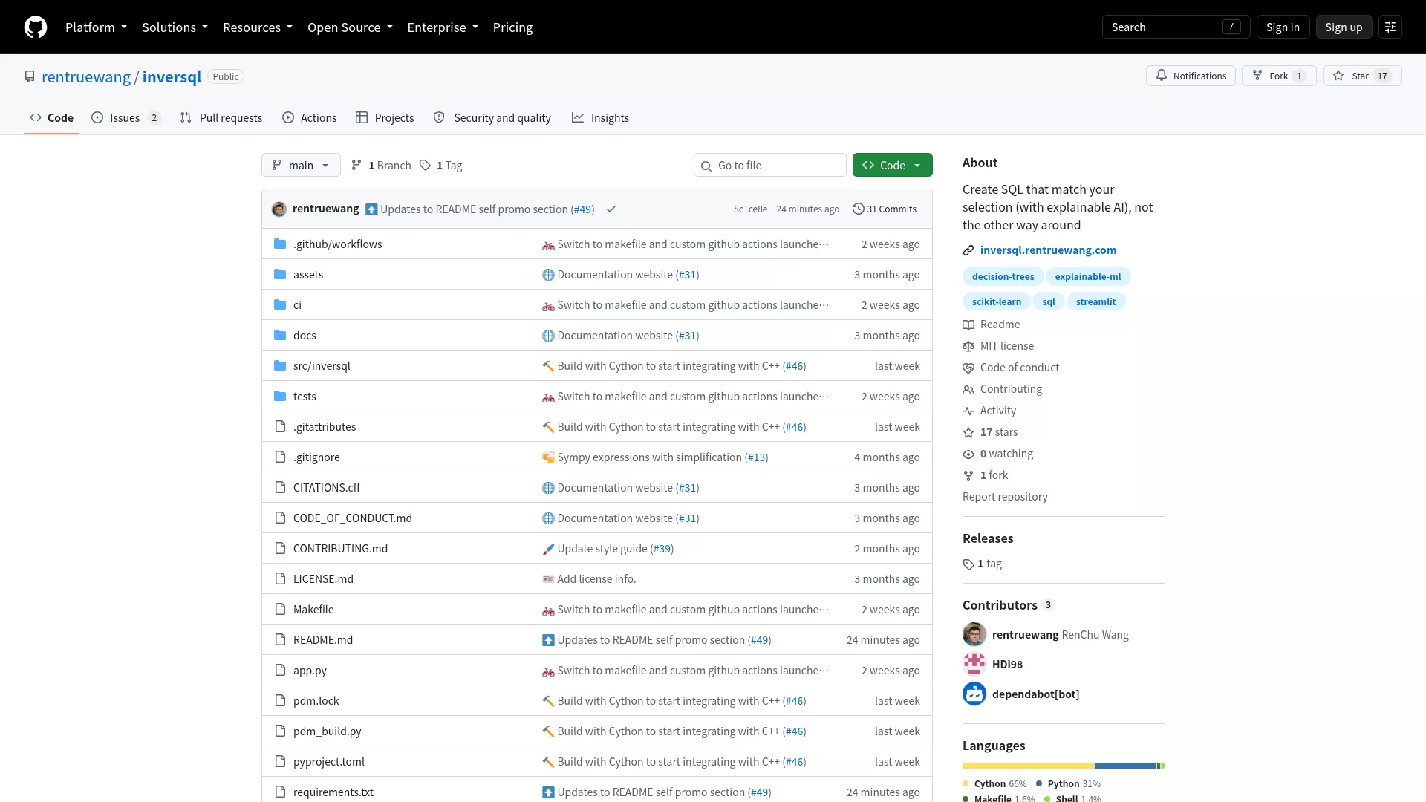
Task: Switch to Security and quality tab
Action: tap(492, 118)
